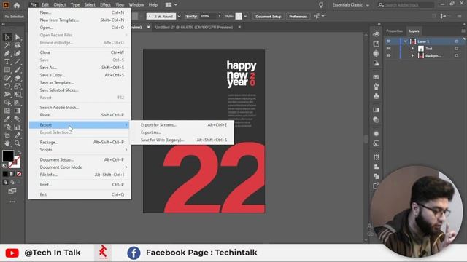Click the Document Setup button
This screenshot has width=467, height=262.
(x=269, y=16)
